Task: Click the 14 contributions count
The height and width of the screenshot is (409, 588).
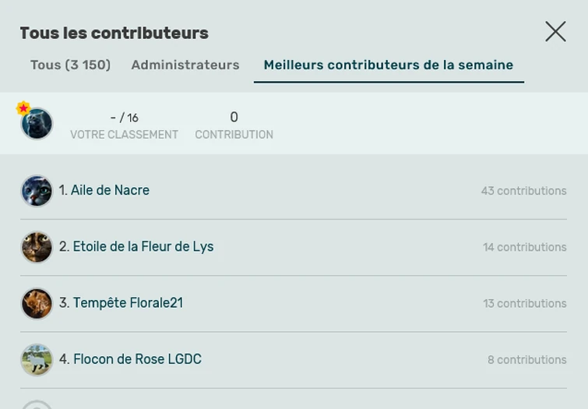Action: pyautogui.click(x=524, y=247)
